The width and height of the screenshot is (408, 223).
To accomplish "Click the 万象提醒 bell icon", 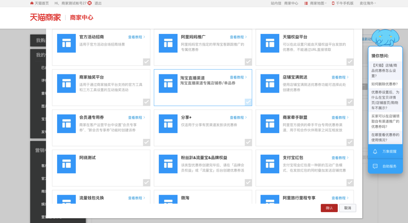I will [375, 151].
